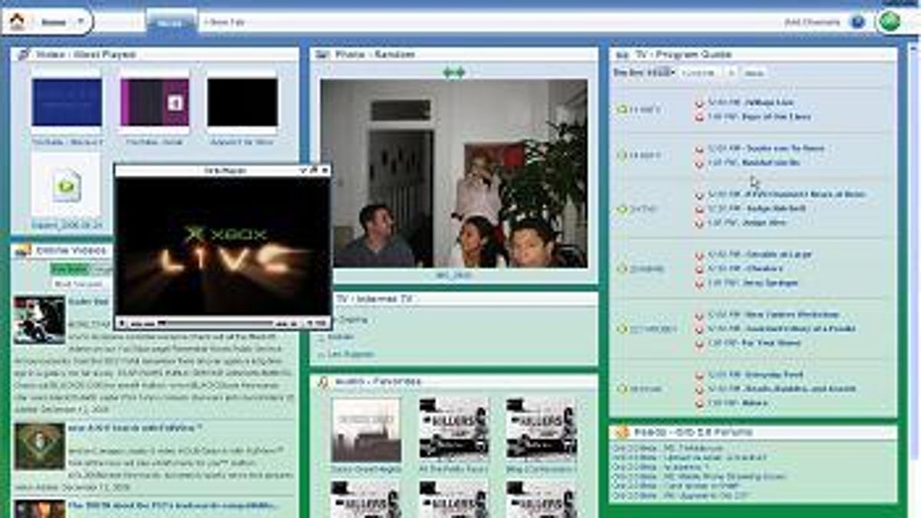The width and height of the screenshot is (921, 518).
Task: Click the Home house icon in top-left
Action: click(x=17, y=21)
